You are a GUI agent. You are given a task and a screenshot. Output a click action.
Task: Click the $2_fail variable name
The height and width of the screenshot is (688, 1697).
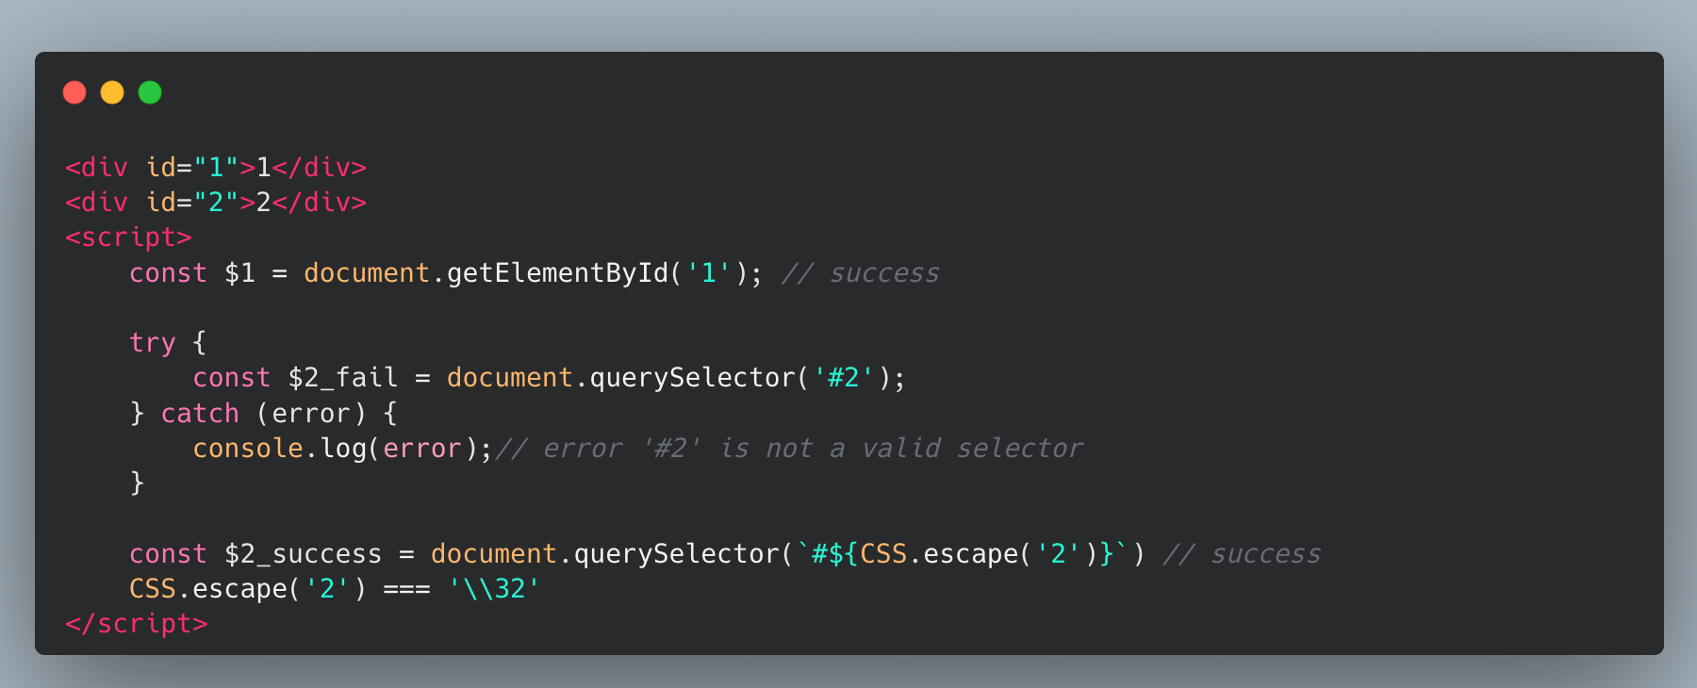pyautogui.click(x=343, y=378)
